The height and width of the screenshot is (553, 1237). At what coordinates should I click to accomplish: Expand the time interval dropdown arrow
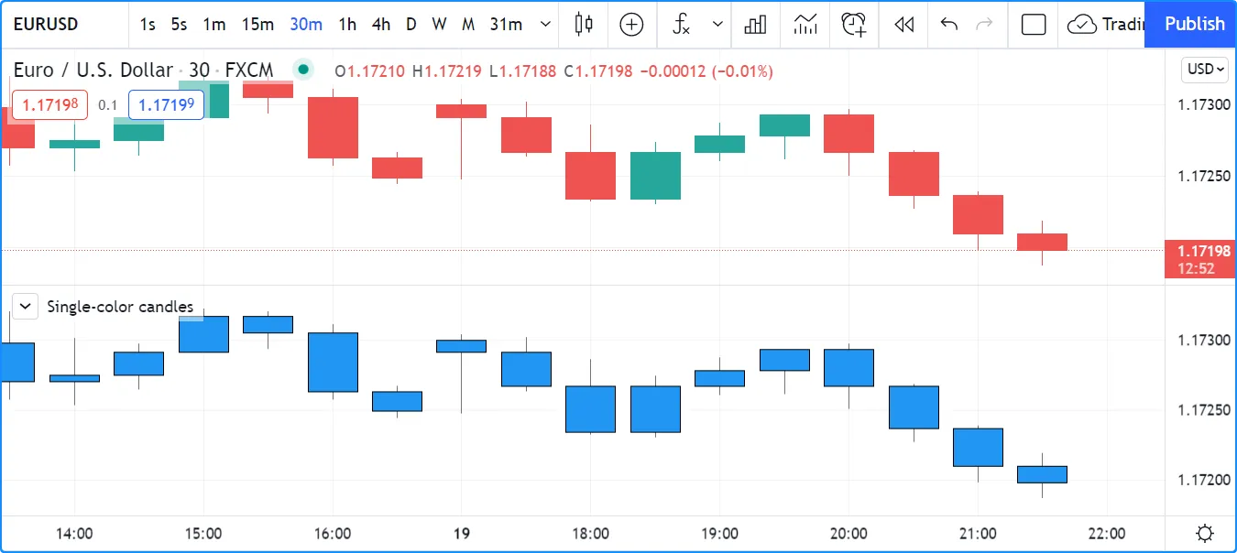[x=546, y=25]
